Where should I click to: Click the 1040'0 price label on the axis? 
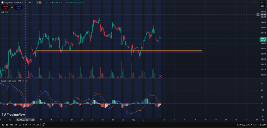(263, 54)
